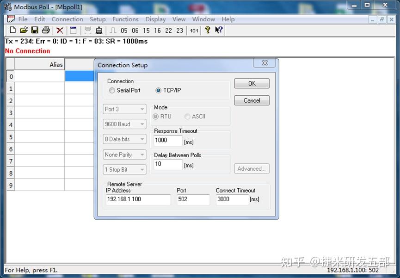The height and width of the screenshot is (278, 400).
Task: Open a saved Modbus Poll file
Action: [x=24, y=30]
